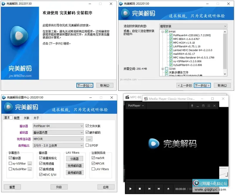Switch to the 基本 tab

[x=8, y=118]
